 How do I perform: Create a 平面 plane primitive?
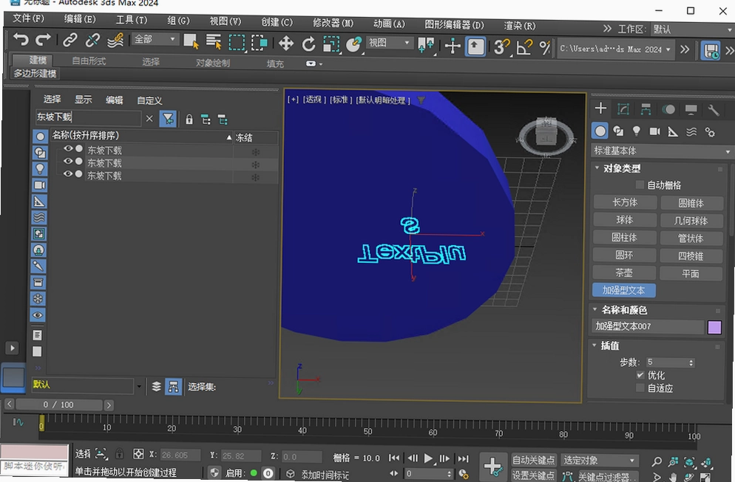691,274
